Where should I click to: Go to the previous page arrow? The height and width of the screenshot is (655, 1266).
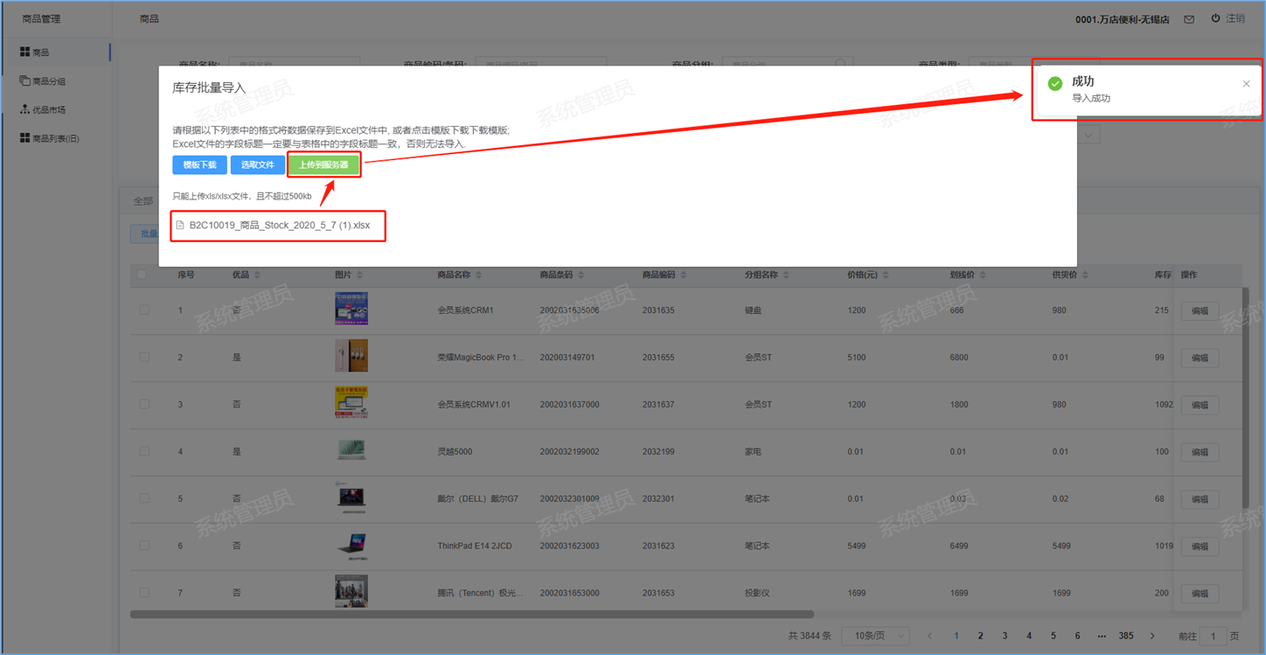pos(929,636)
